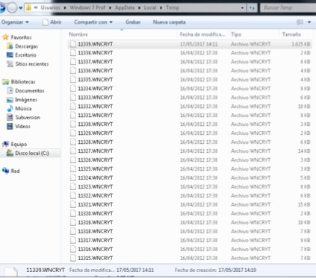Image resolution: width=316 pixels, height=278 pixels.
Task: Click Temp breadcrumb in address bar
Action: click(173, 7)
